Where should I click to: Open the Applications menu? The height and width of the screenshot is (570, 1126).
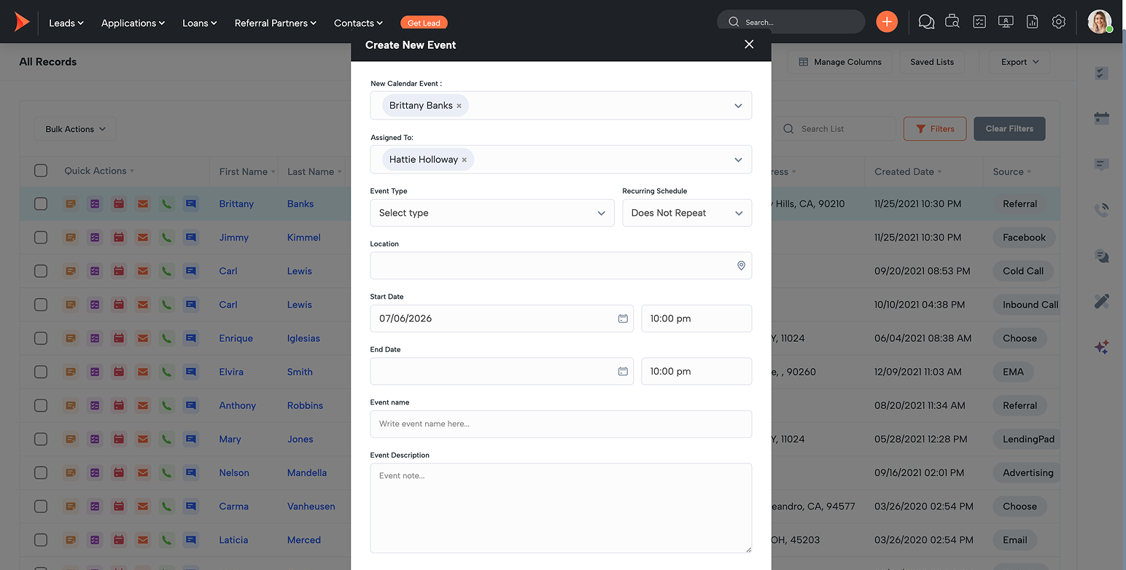[133, 23]
